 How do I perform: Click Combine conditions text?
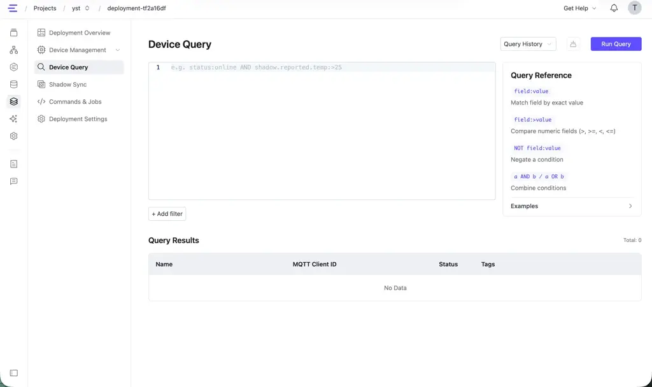(x=539, y=188)
